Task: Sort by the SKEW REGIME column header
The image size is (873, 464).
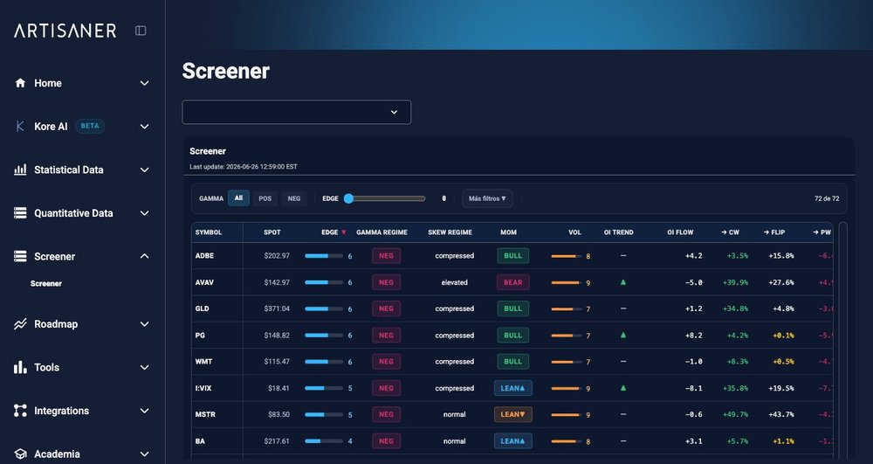Action: (450, 232)
